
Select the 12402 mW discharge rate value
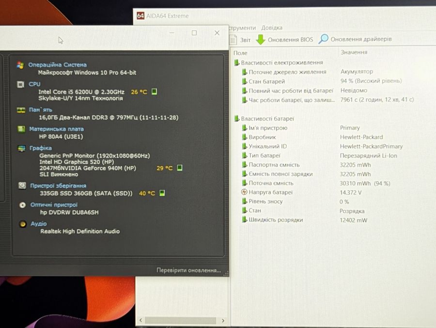(x=354, y=220)
